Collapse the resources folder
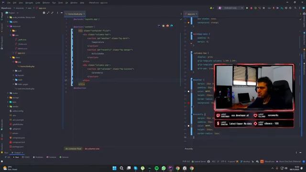306x172 pixels. pyautogui.click(x=8, y=26)
